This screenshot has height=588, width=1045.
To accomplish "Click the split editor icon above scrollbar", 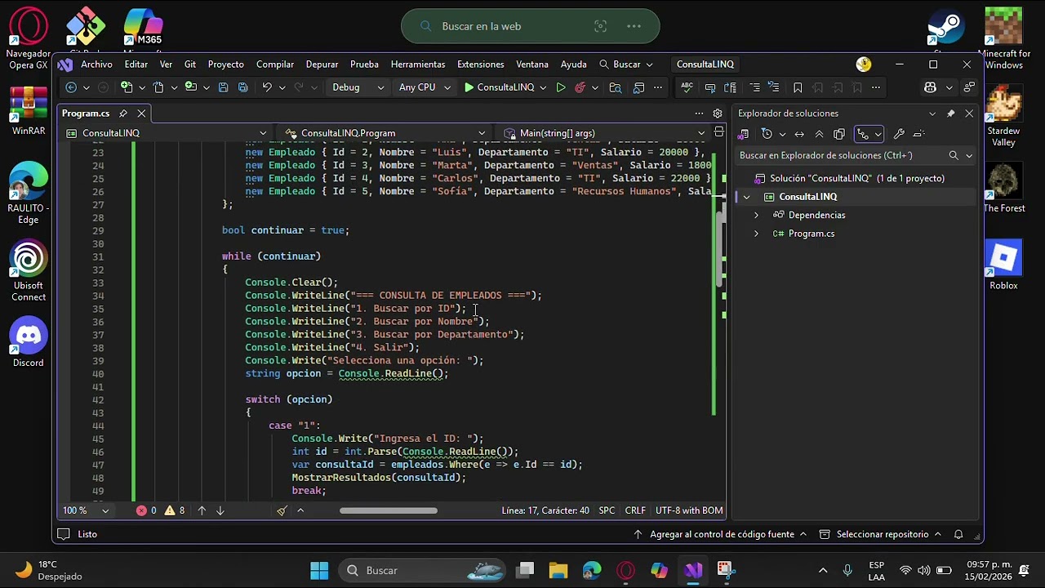I will click(x=718, y=132).
